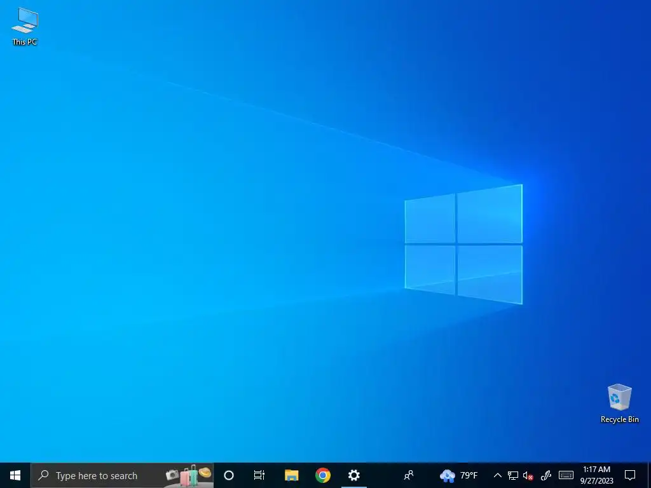This screenshot has height=488, width=651.
Task: Select the Recycle Bin desktop icon
Action: [619, 403]
